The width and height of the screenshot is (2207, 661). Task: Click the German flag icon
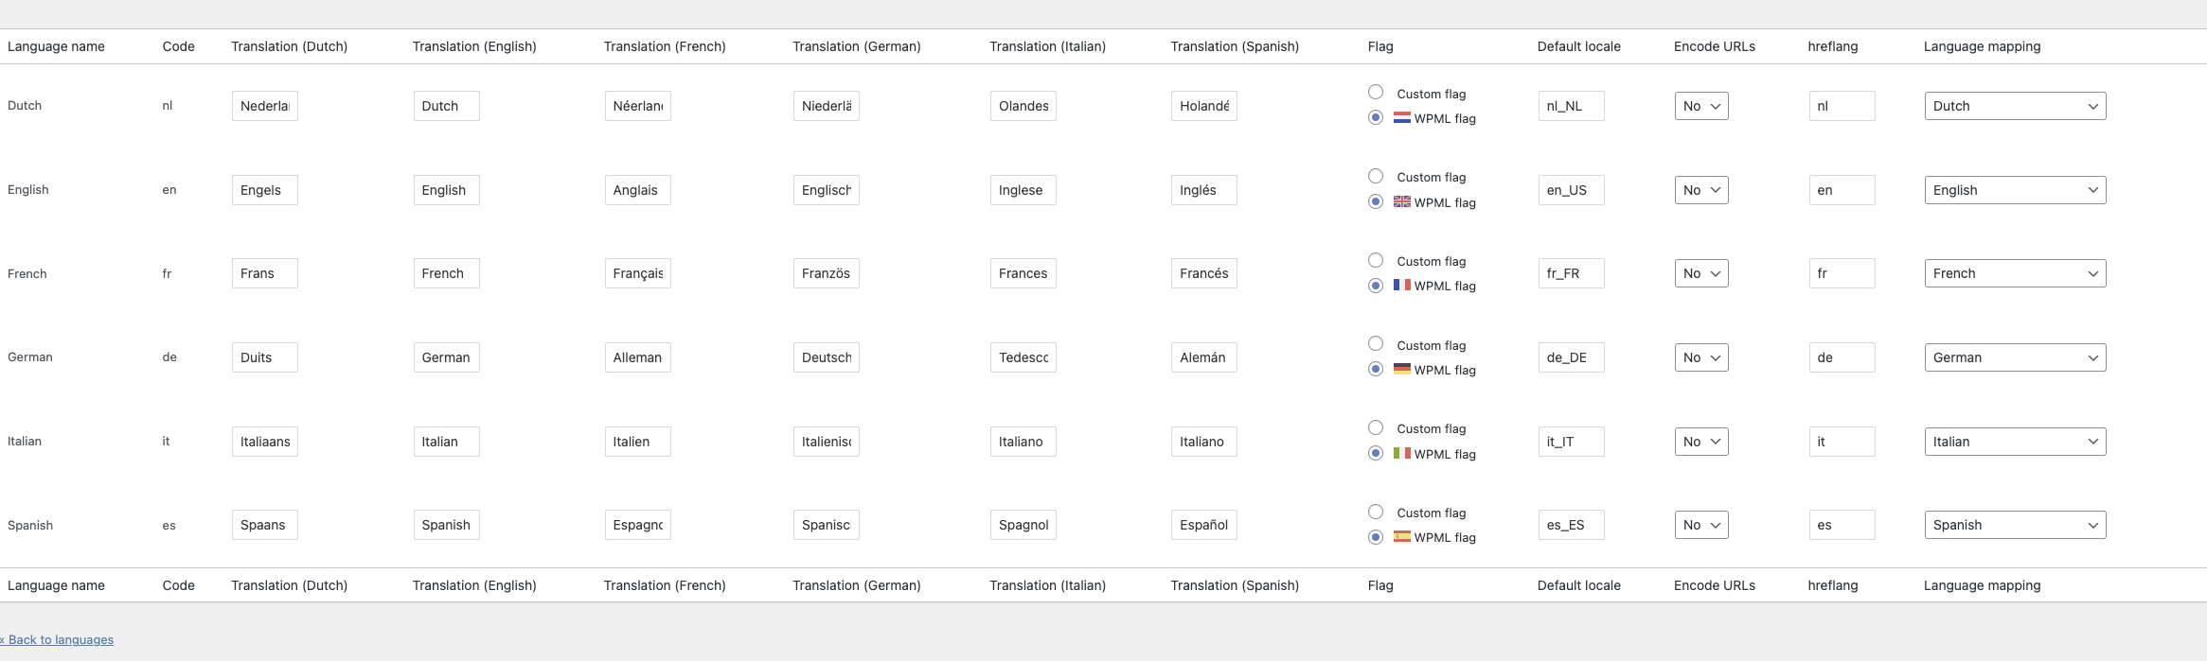pos(1402,369)
